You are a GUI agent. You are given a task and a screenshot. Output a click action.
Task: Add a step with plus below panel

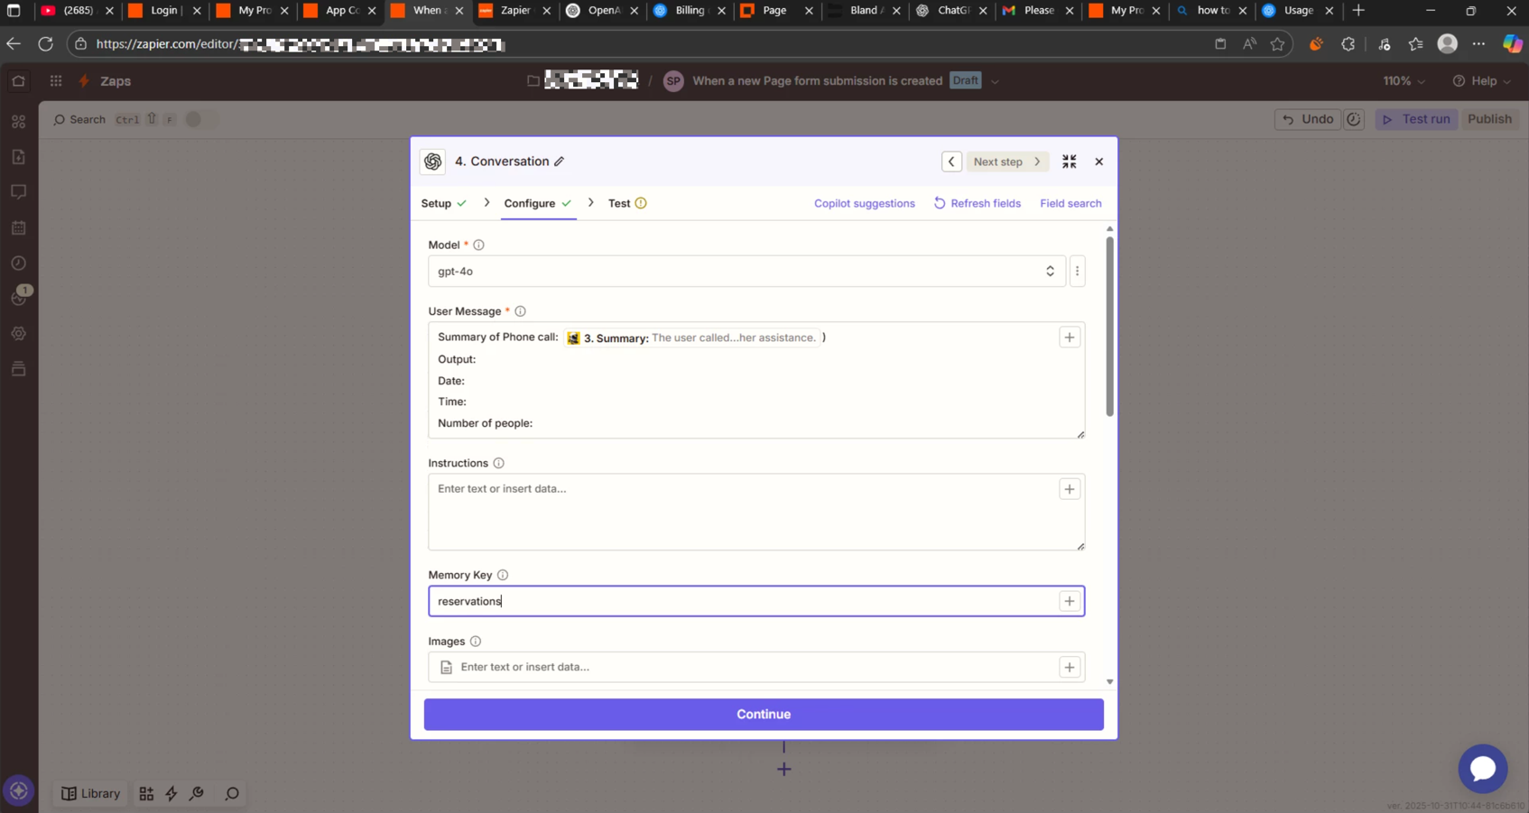coord(783,770)
